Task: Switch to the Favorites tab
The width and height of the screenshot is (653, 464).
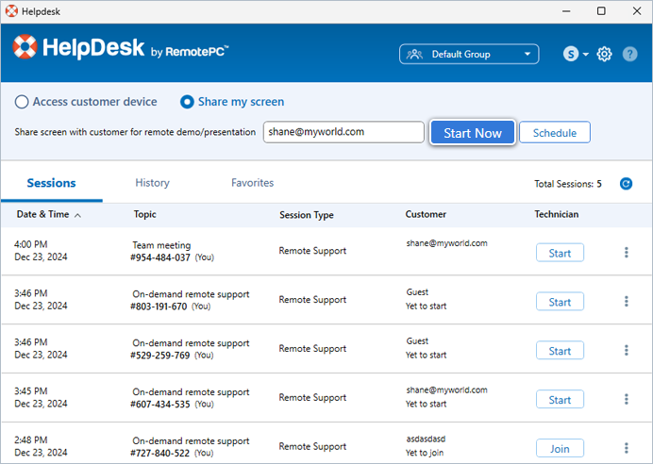Action: tap(252, 183)
